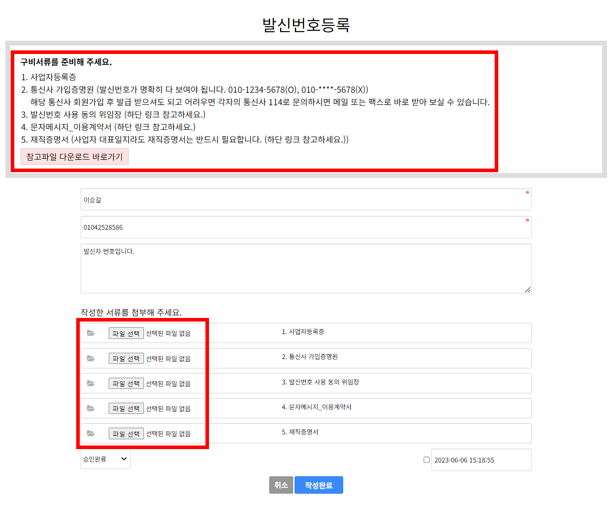The width and height of the screenshot is (611, 520).
Task: Click the folder icon for 사업자등록증 row
Action: [x=91, y=333]
